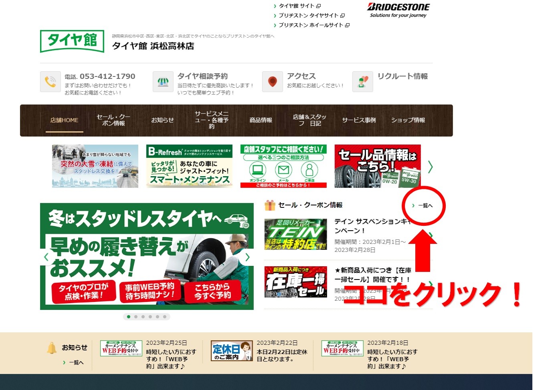
Task: Click 一覧へ next to セール・クーポン情報
Action: (x=423, y=205)
